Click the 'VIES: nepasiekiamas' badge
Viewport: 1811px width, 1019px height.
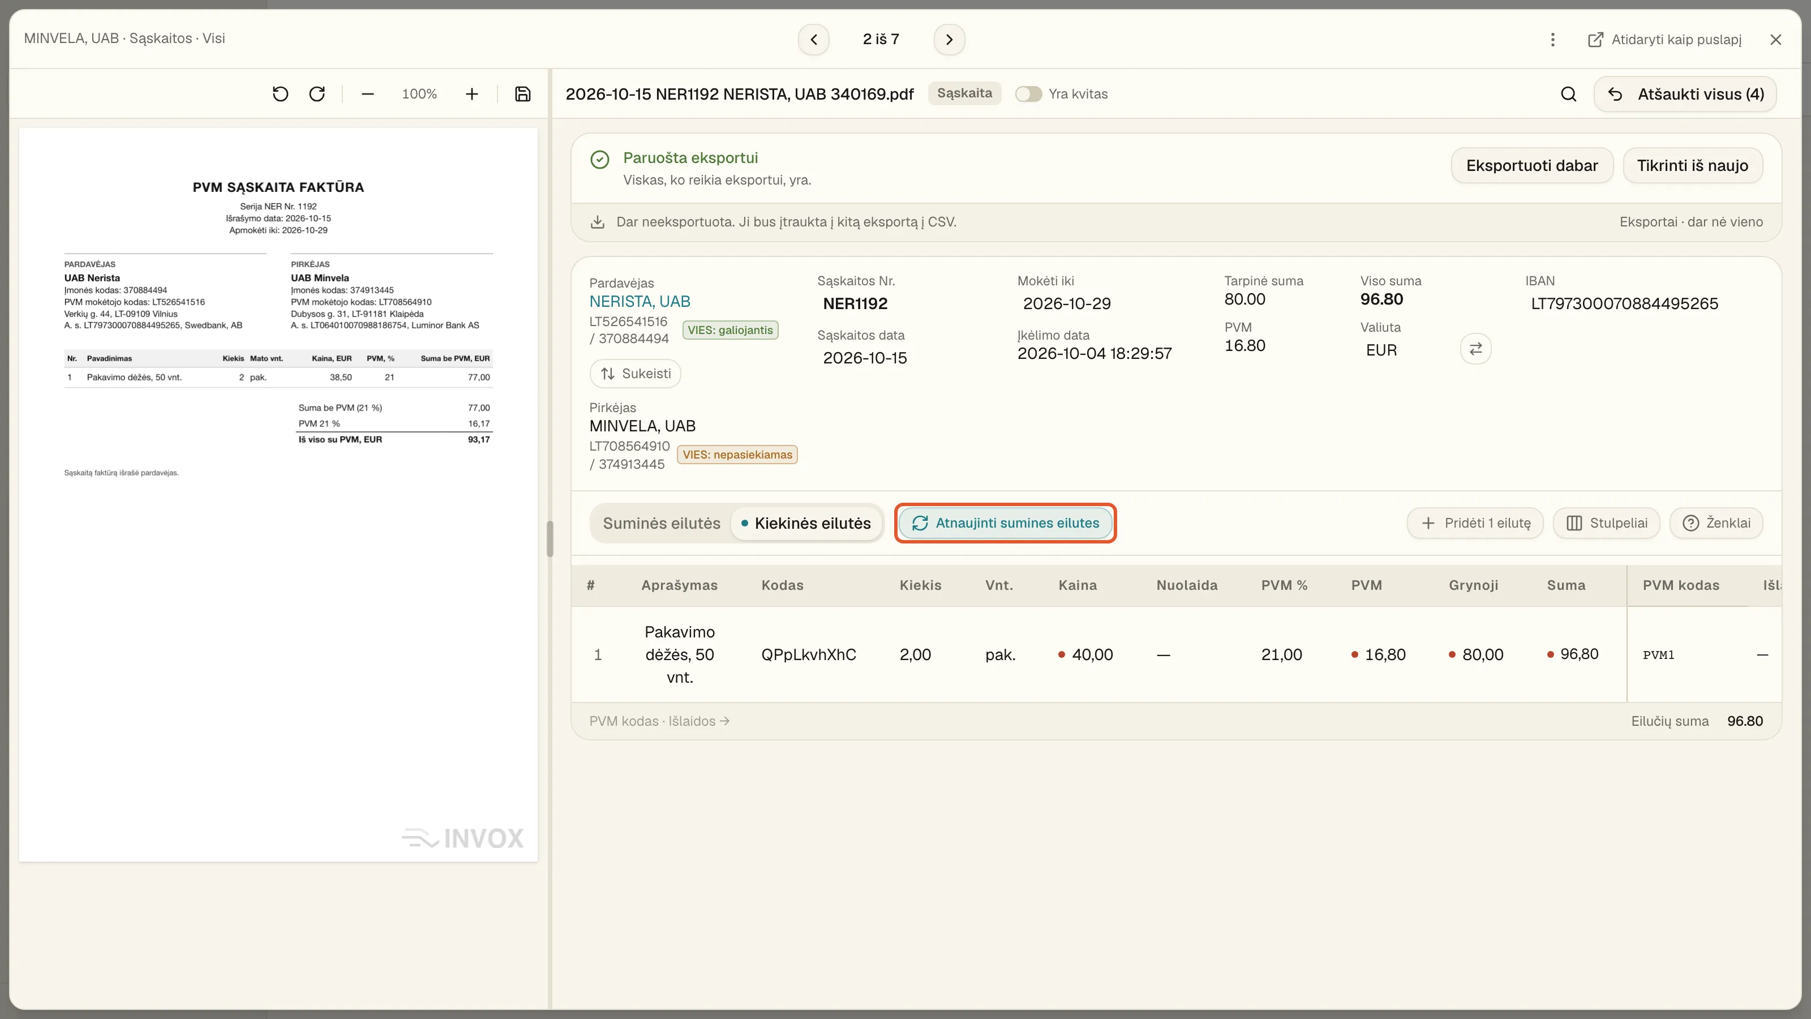coord(737,454)
